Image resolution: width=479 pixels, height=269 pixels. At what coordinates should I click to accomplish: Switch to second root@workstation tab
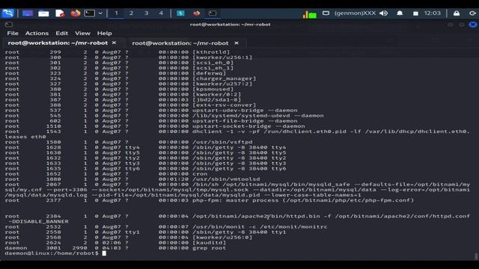(180, 43)
